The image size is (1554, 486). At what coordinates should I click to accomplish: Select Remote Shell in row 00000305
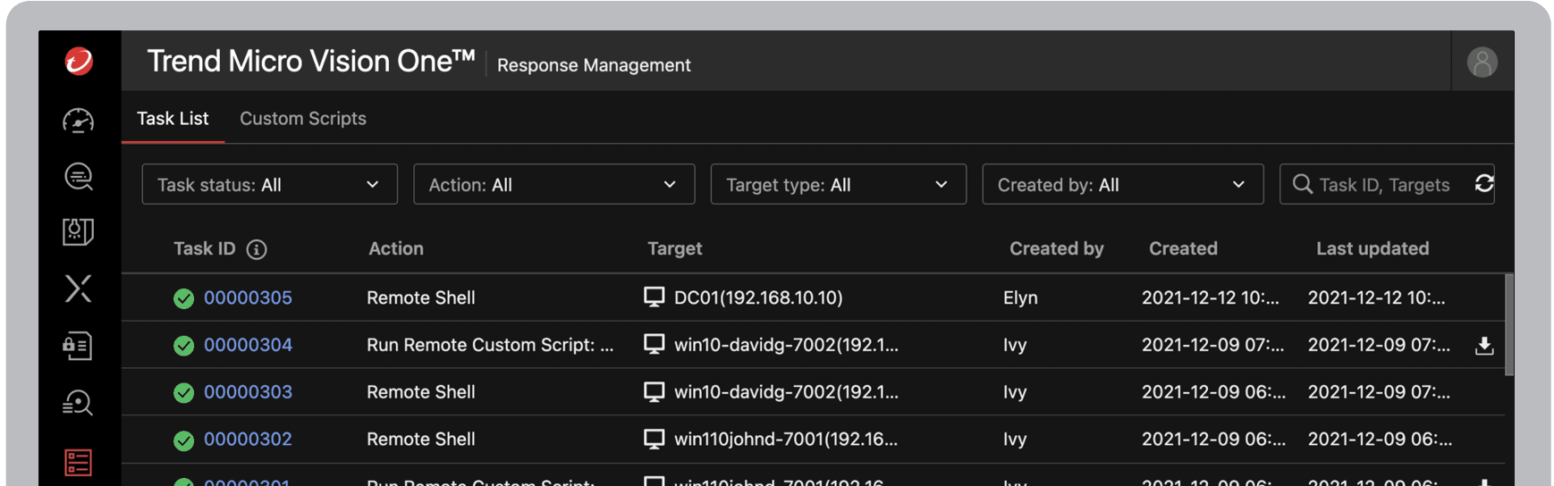click(421, 297)
